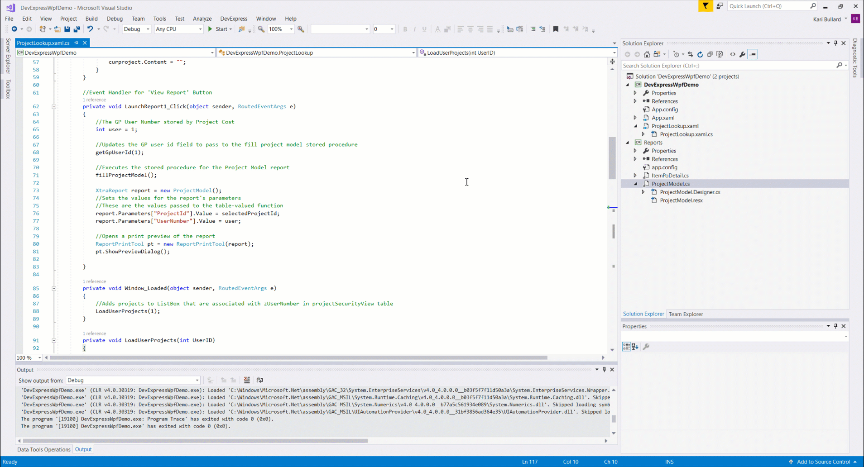
Task: Open Server Explorer side tab
Action: pyautogui.click(x=8, y=56)
